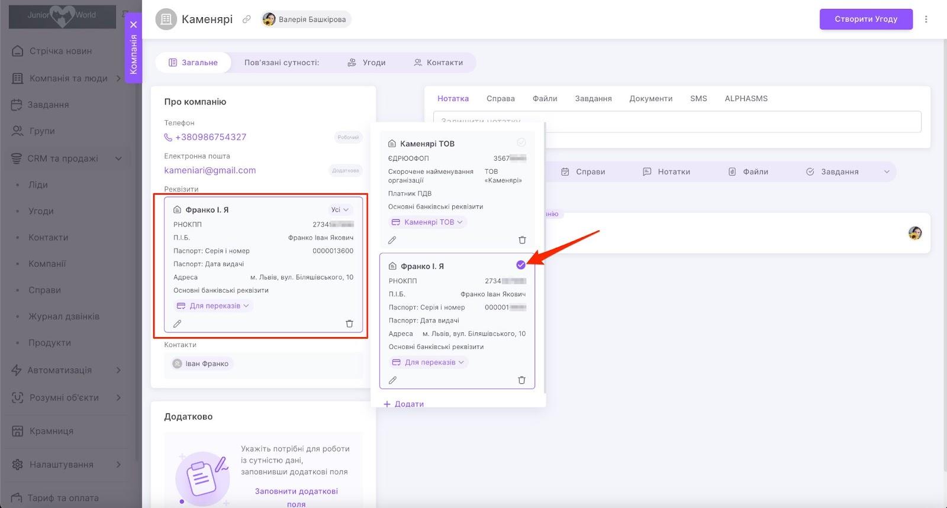Expand Каменярі ТОВ bank requisites dropdown
Screen dimensions: 947x508
[x=429, y=222]
